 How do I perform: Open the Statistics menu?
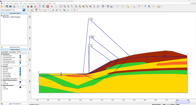tap(39, 3)
